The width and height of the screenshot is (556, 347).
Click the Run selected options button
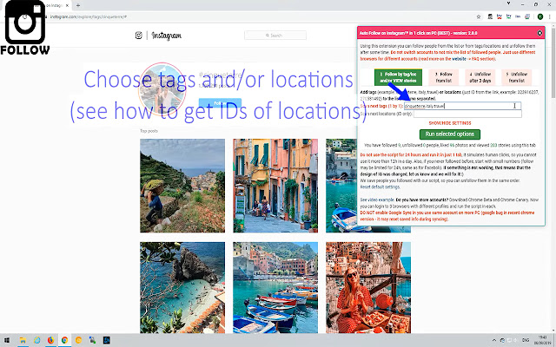tap(450, 134)
